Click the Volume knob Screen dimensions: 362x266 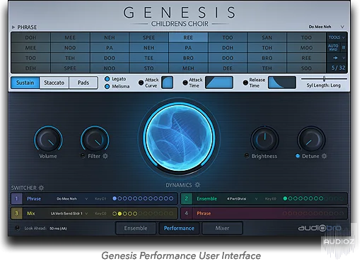pyautogui.click(x=48, y=140)
